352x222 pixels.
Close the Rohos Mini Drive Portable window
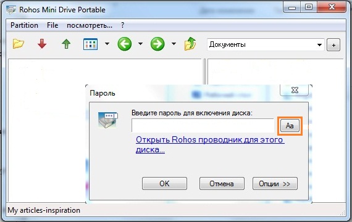332,7
